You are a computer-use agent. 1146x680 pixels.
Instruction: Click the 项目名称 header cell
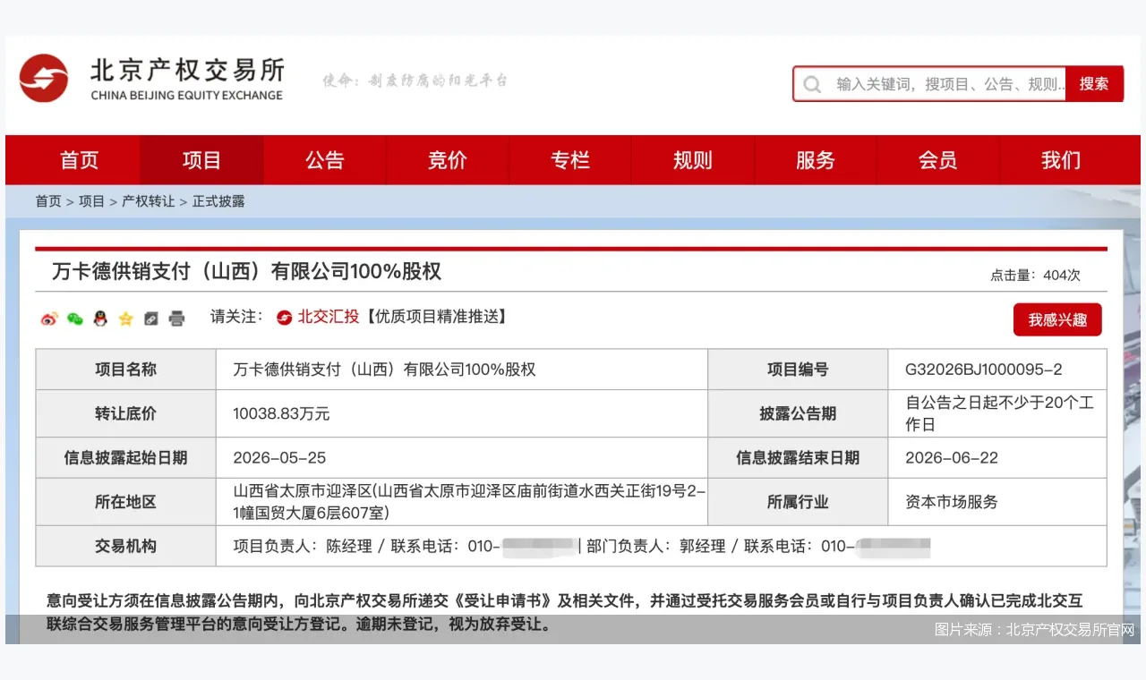(125, 370)
